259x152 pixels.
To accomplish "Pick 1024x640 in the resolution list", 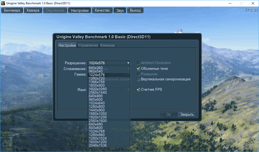I will click(109, 103).
